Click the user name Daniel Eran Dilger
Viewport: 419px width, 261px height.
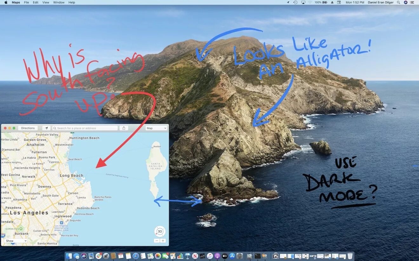pos(381,2)
